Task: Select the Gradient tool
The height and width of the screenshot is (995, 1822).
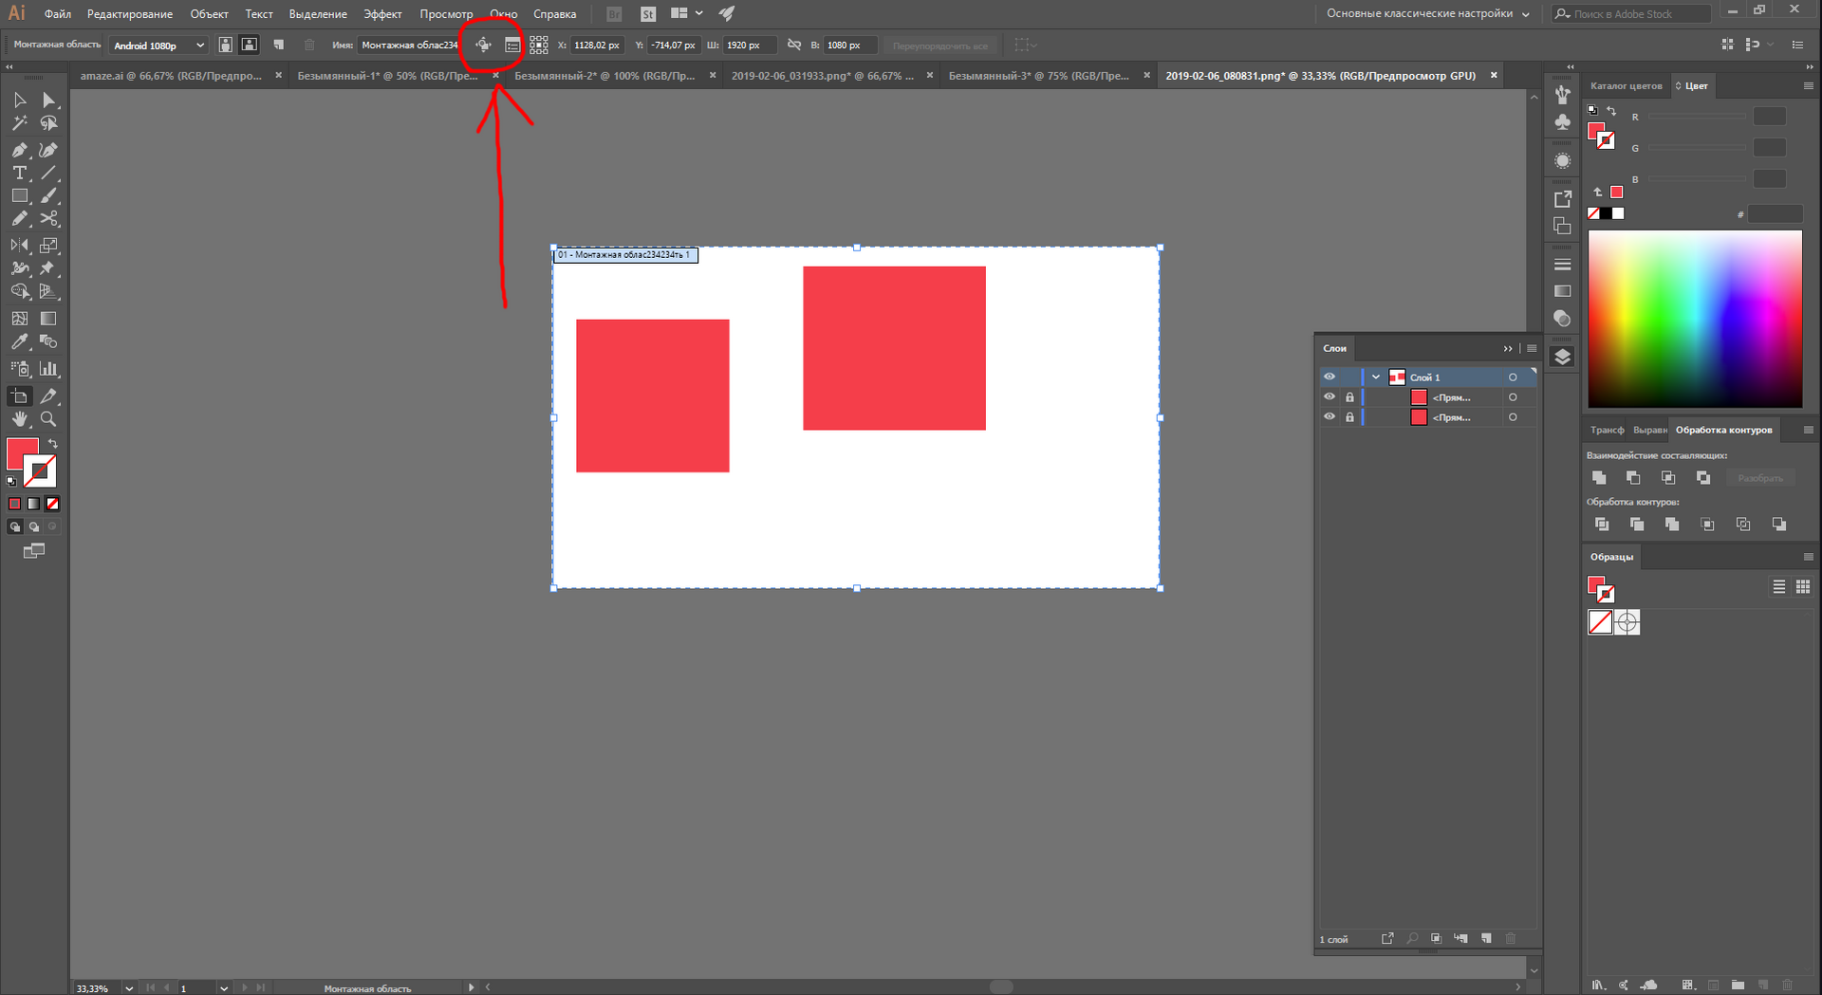Action: 48,319
